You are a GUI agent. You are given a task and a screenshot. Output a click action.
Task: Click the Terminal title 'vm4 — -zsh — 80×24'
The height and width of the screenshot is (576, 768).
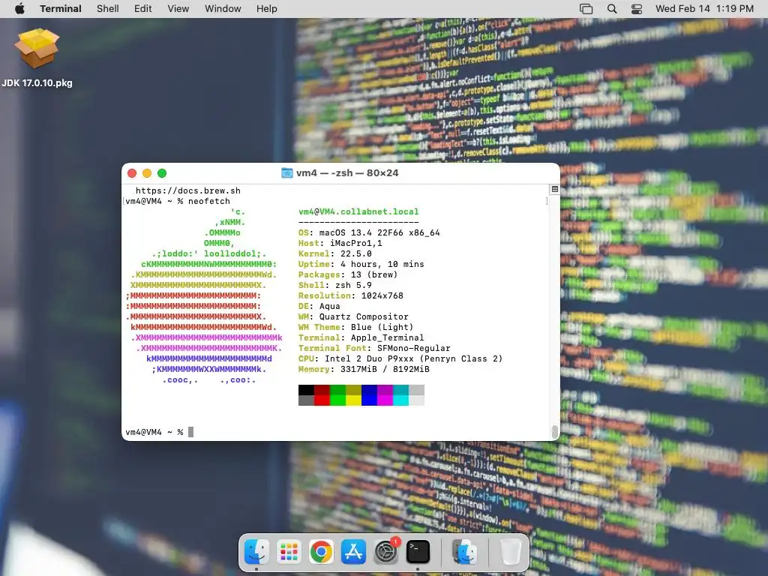pyautogui.click(x=347, y=173)
